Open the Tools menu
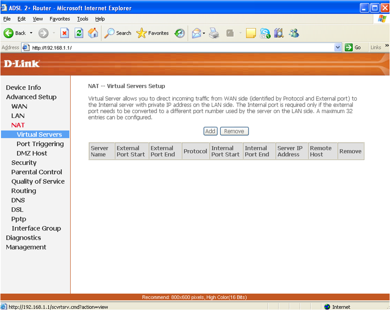 pos(83,19)
